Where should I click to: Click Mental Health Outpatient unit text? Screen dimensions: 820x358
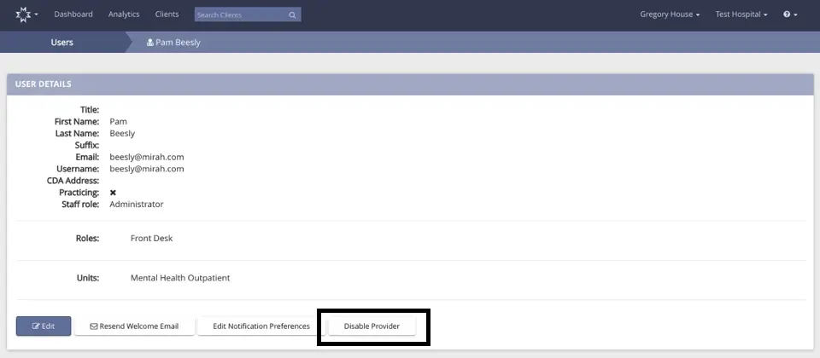(180, 278)
